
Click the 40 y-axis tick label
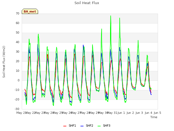(x=17, y=42)
